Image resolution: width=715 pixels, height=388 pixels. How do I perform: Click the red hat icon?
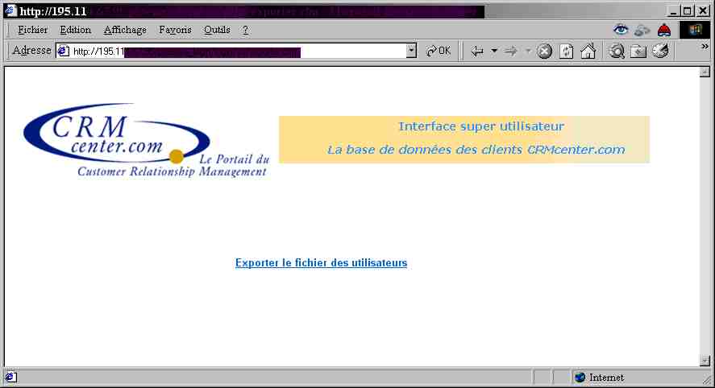point(664,31)
